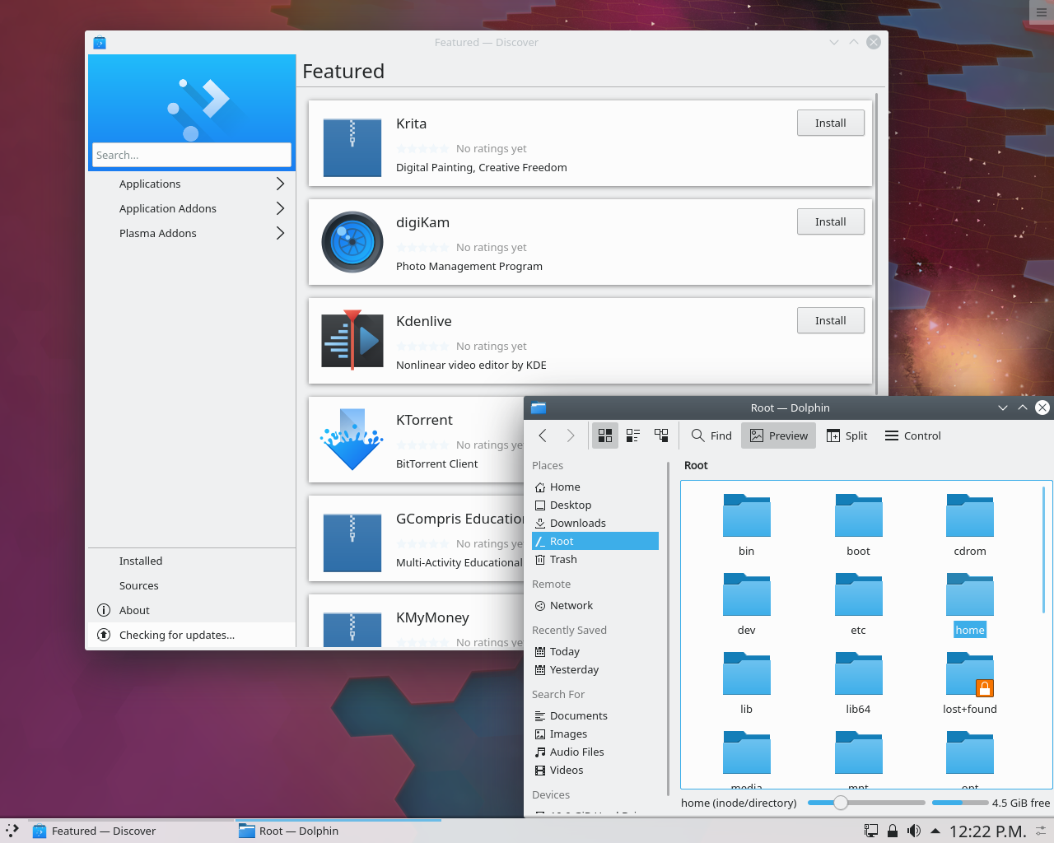Open the Control menu in Dolphin
Image resolution: width=1054 pixels, height=843 pixels.
tap(912, 435)
